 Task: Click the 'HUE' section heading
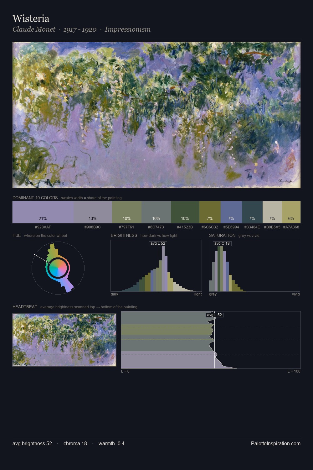17,235
